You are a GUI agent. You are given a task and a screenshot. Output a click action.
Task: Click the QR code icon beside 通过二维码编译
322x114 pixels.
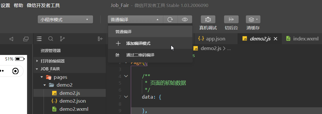coord(117,55)
